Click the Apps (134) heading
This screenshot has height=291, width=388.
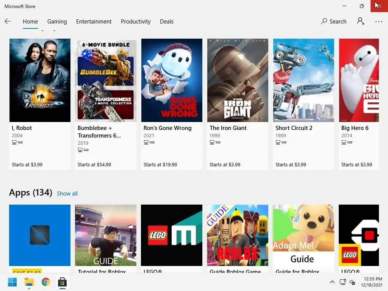pyautogui.click(x=31, y=192)
